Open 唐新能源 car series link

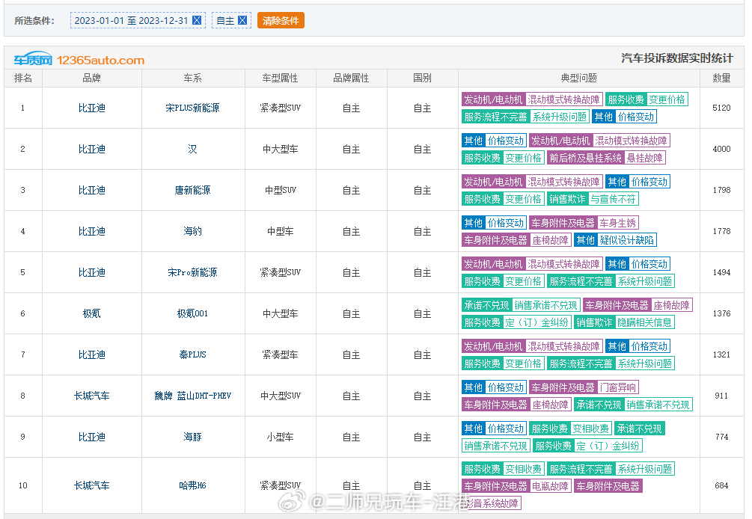[x=192, y=190]
